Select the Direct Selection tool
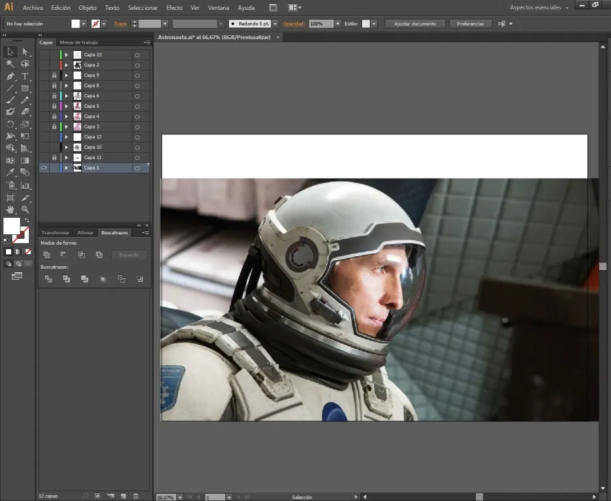 (25, 52)
